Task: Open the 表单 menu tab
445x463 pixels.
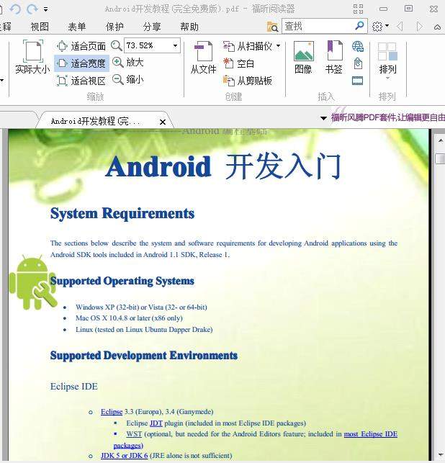Action: pyautogui.click(x=77, y=27)
